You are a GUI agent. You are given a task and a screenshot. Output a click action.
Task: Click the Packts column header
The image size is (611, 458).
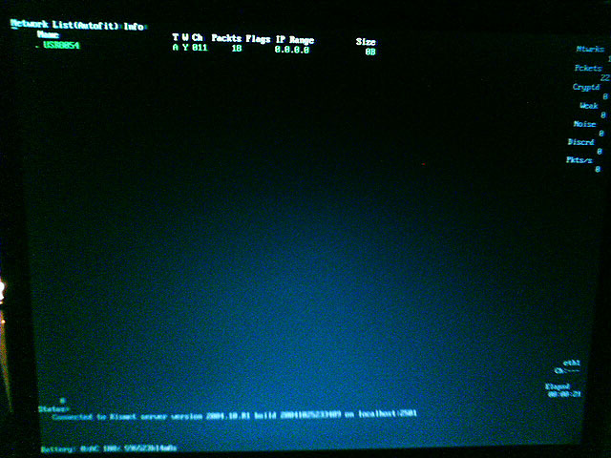coord(225,39)
